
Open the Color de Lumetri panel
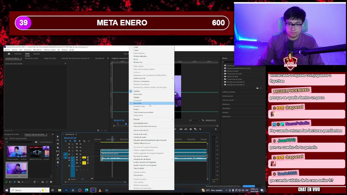tap(228, 100)
